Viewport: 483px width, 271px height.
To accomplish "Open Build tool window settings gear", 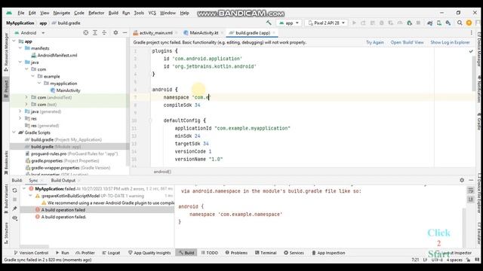I will (462, 181).
